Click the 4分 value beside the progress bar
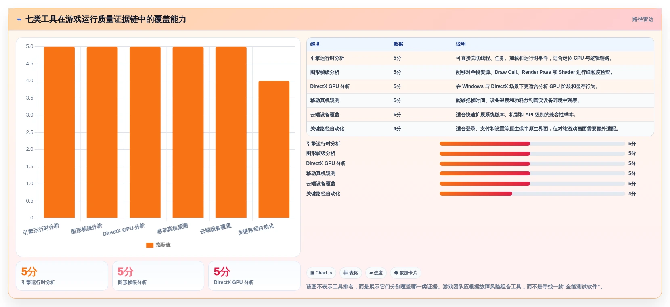This screenshot has width=670, height=307. tap(632, 194)
